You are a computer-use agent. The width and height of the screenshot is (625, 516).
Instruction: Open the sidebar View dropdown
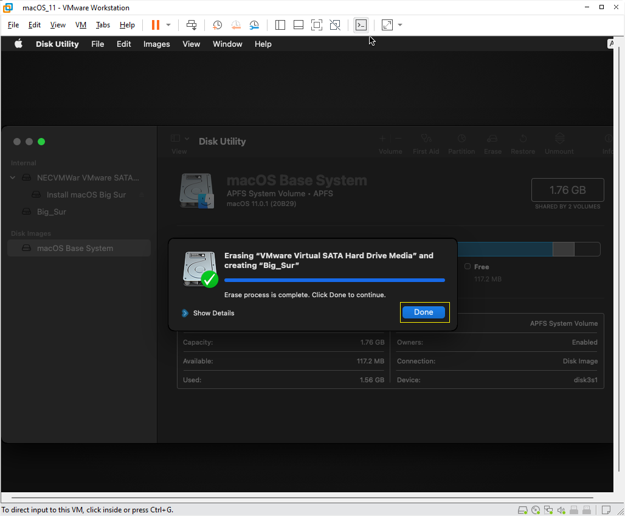pos(180,139)
